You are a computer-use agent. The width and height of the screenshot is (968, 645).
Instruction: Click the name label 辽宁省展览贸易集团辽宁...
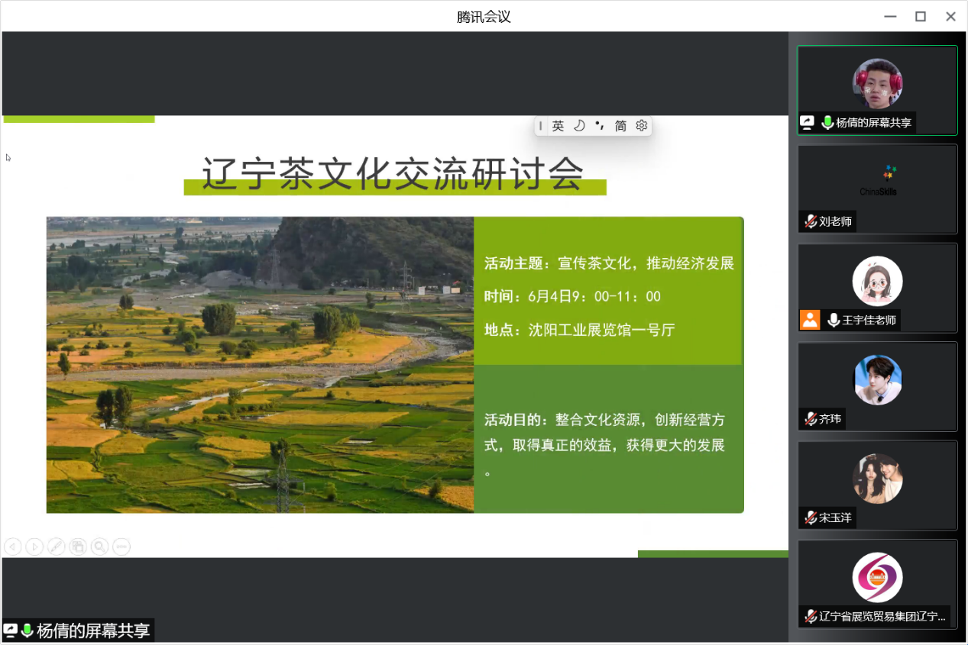(x=882, y=616)
